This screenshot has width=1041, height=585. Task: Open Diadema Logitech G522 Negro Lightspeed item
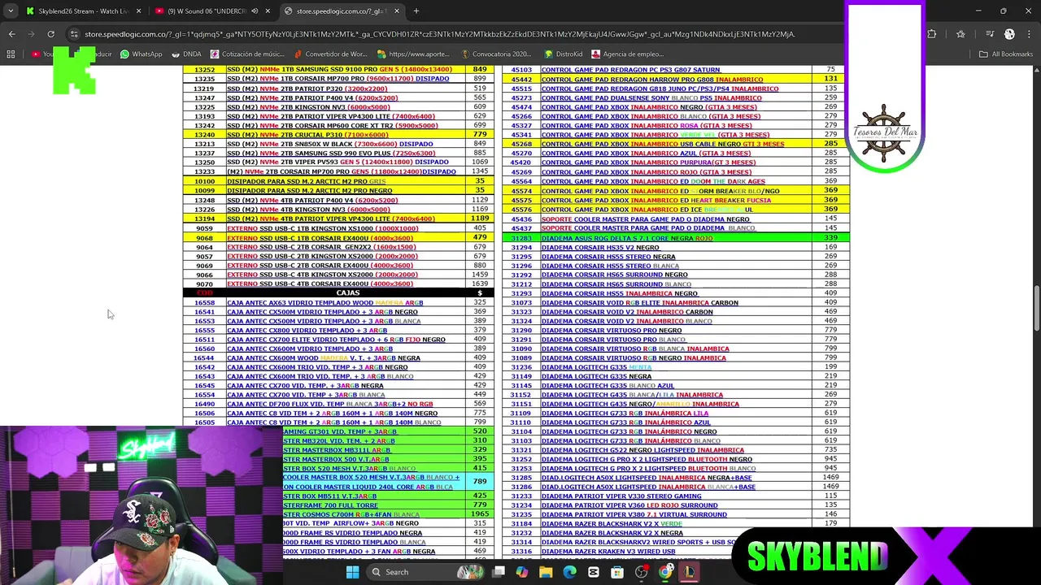click(642, 450)
